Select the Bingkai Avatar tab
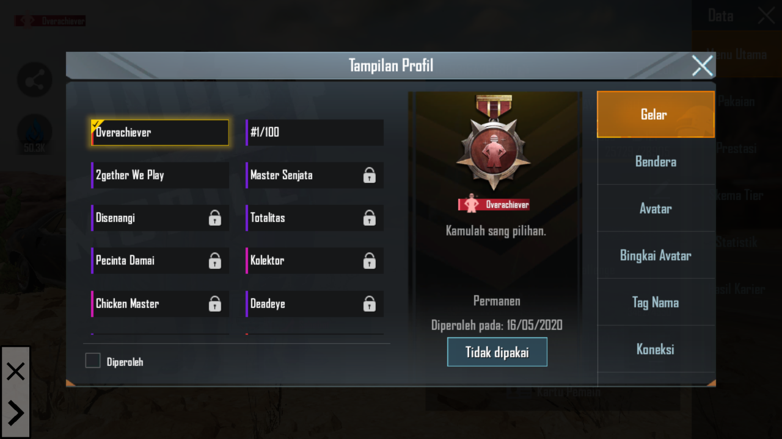 tap(656, 255)
